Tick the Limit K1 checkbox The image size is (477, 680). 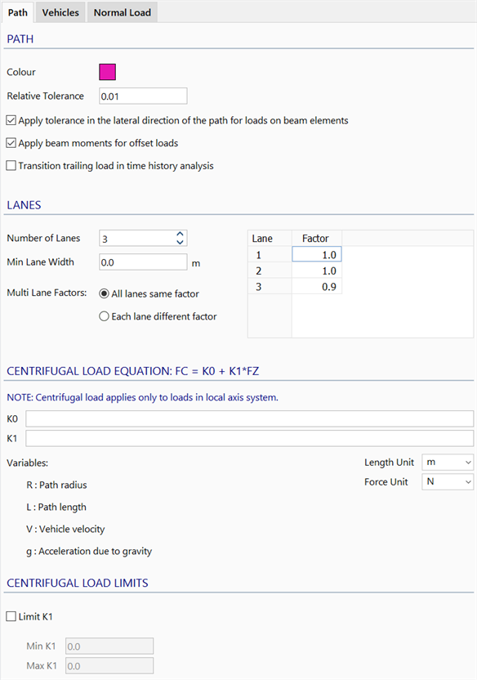11,616
